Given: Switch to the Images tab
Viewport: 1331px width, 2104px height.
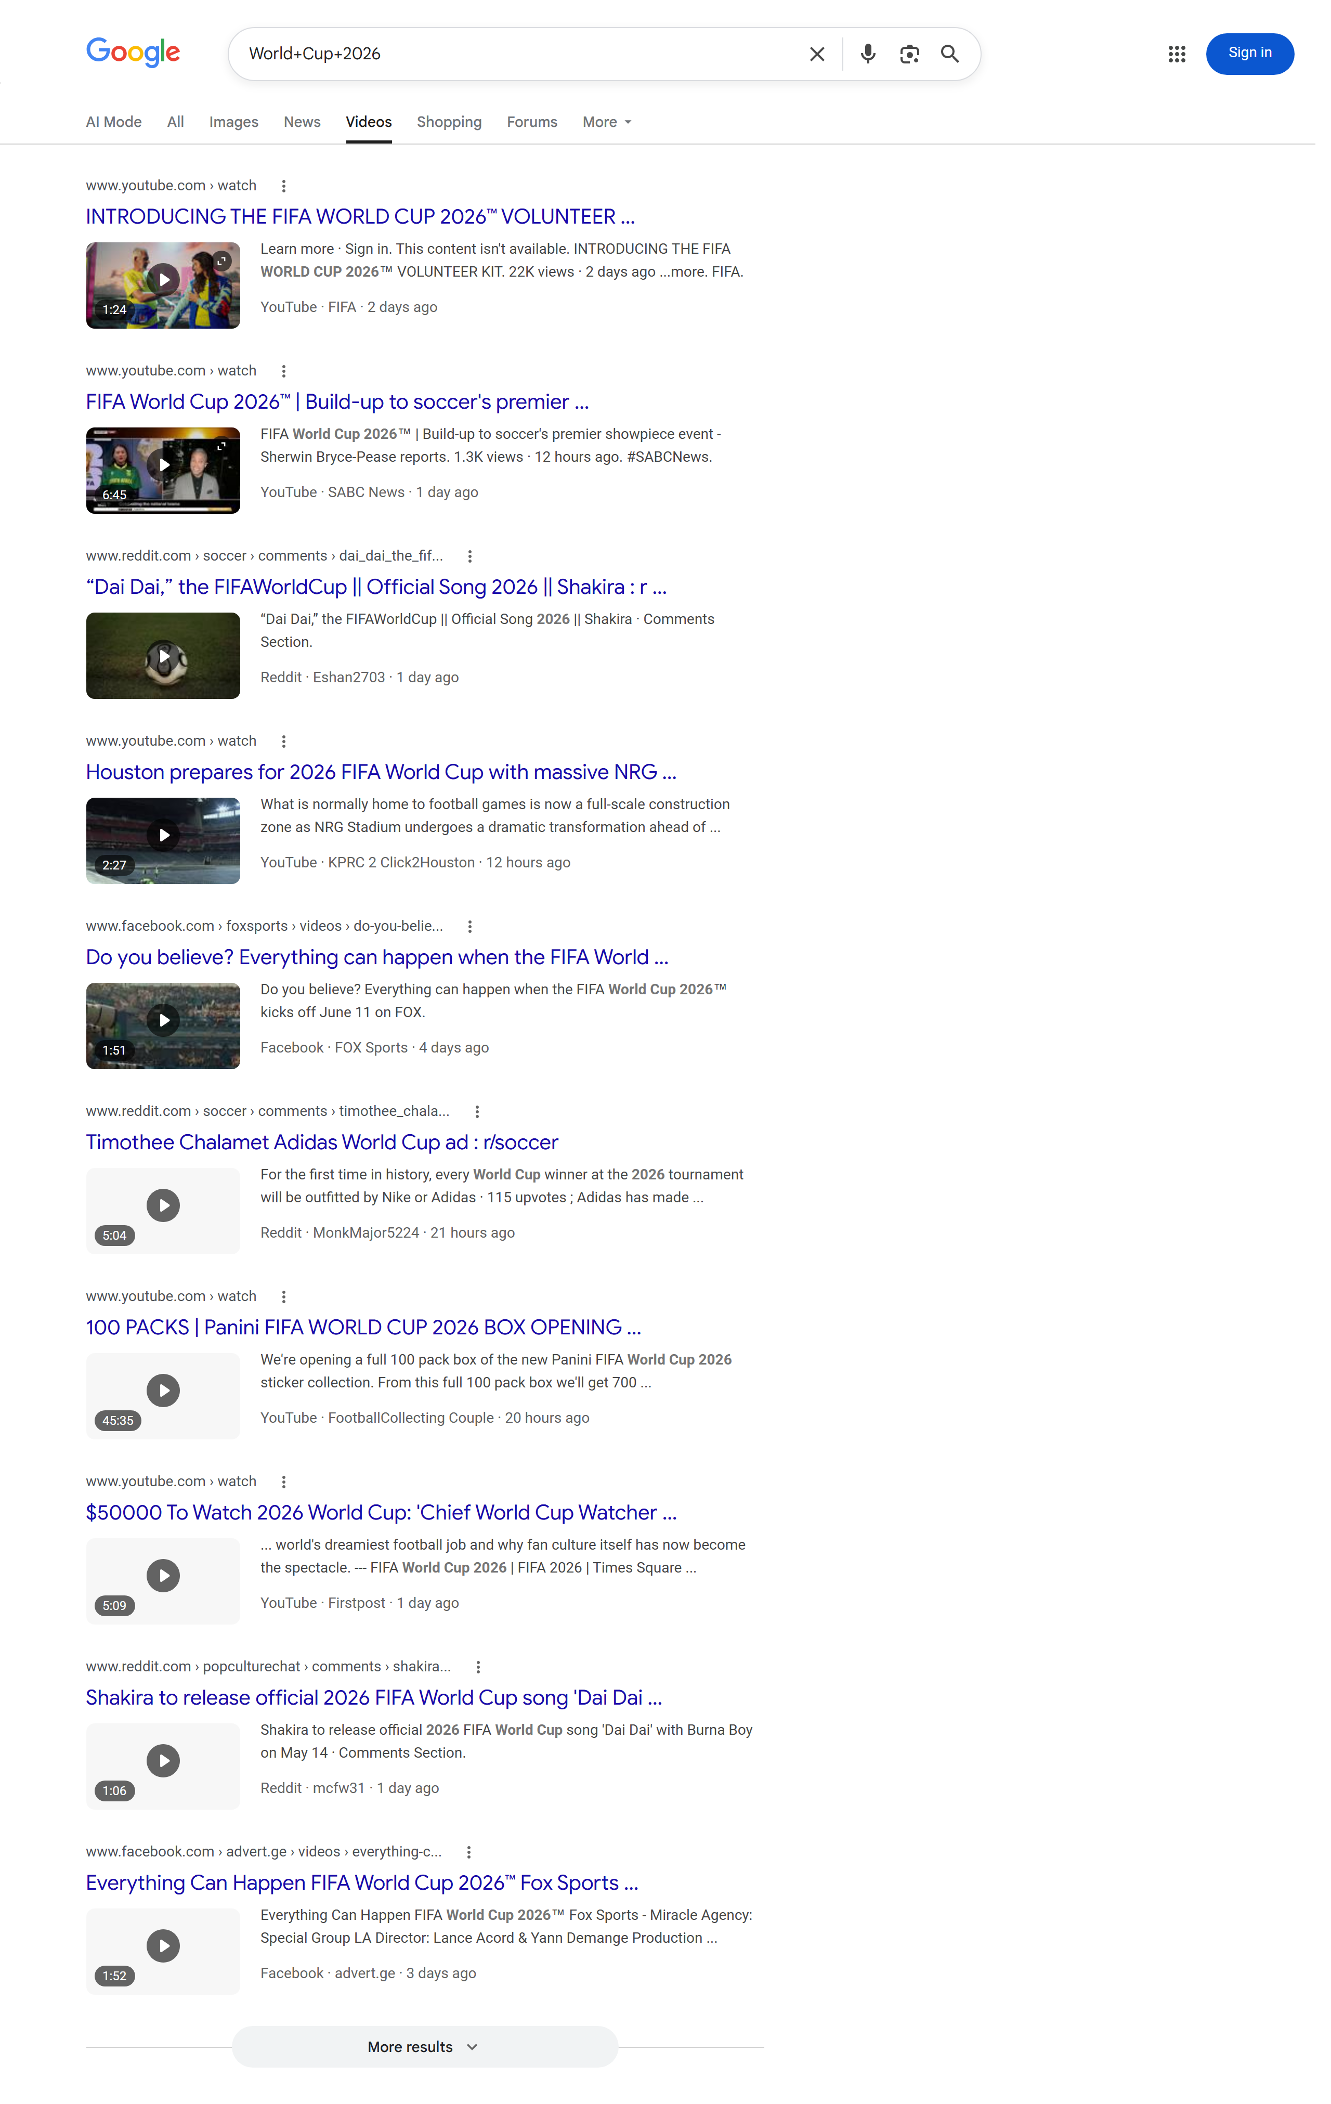Looking at the screenshot, I should [x=233, y=122].
